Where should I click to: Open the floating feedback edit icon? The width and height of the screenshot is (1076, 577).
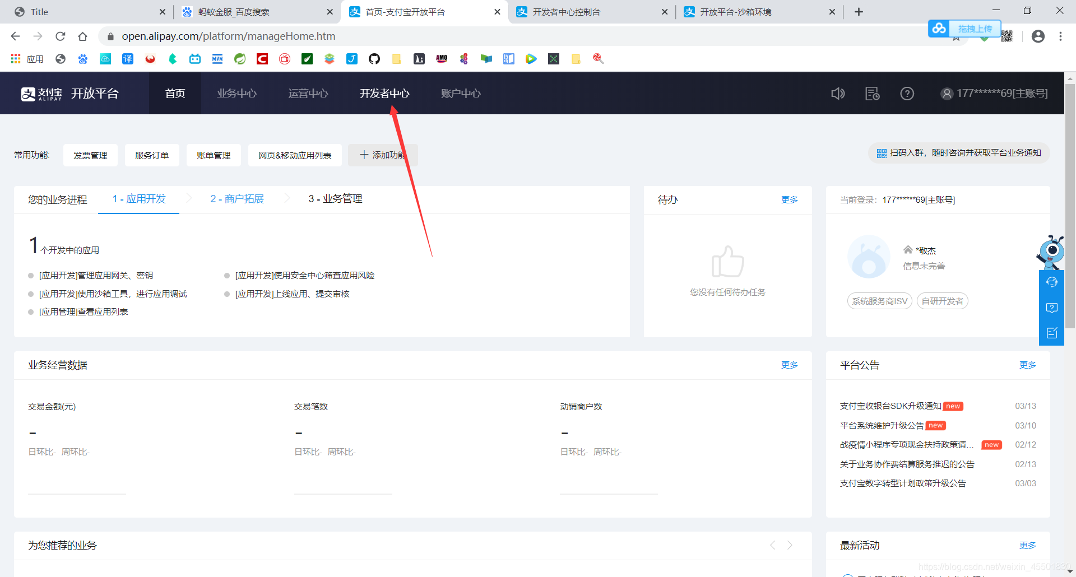1052,333
